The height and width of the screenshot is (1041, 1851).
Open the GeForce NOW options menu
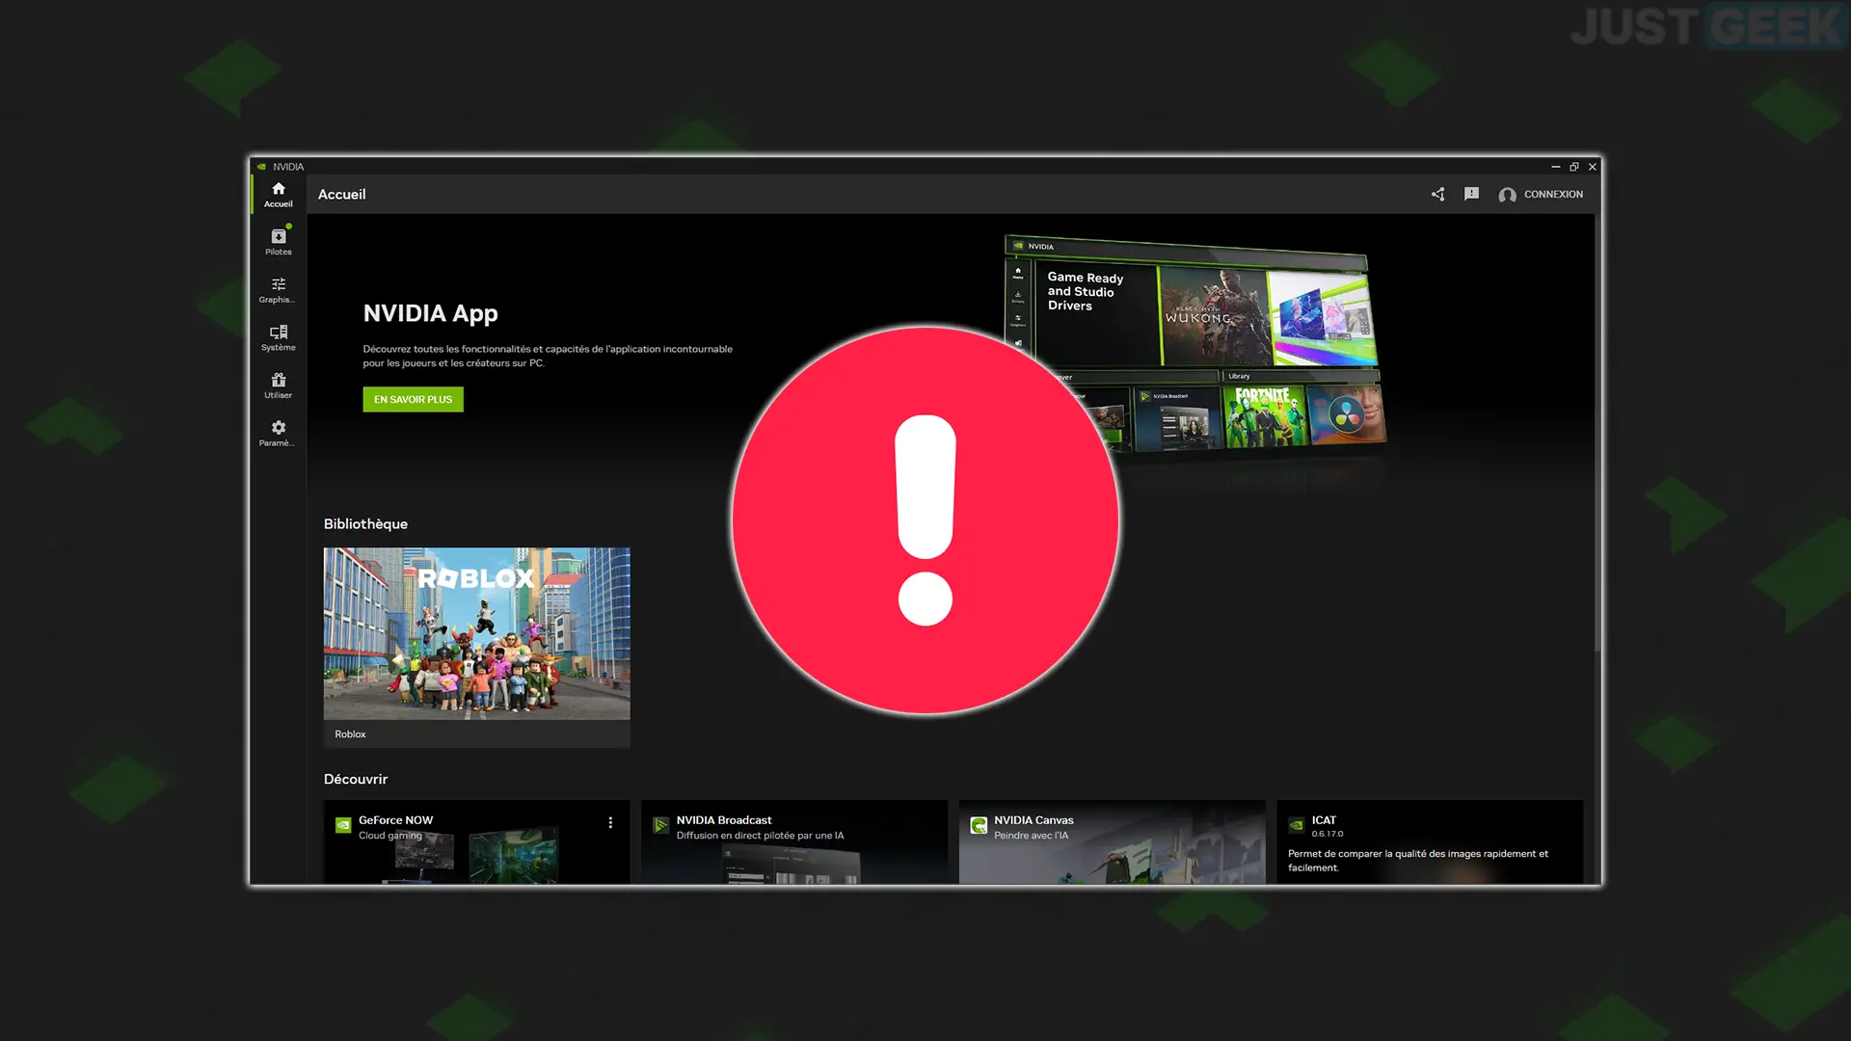tap(609, 822)
